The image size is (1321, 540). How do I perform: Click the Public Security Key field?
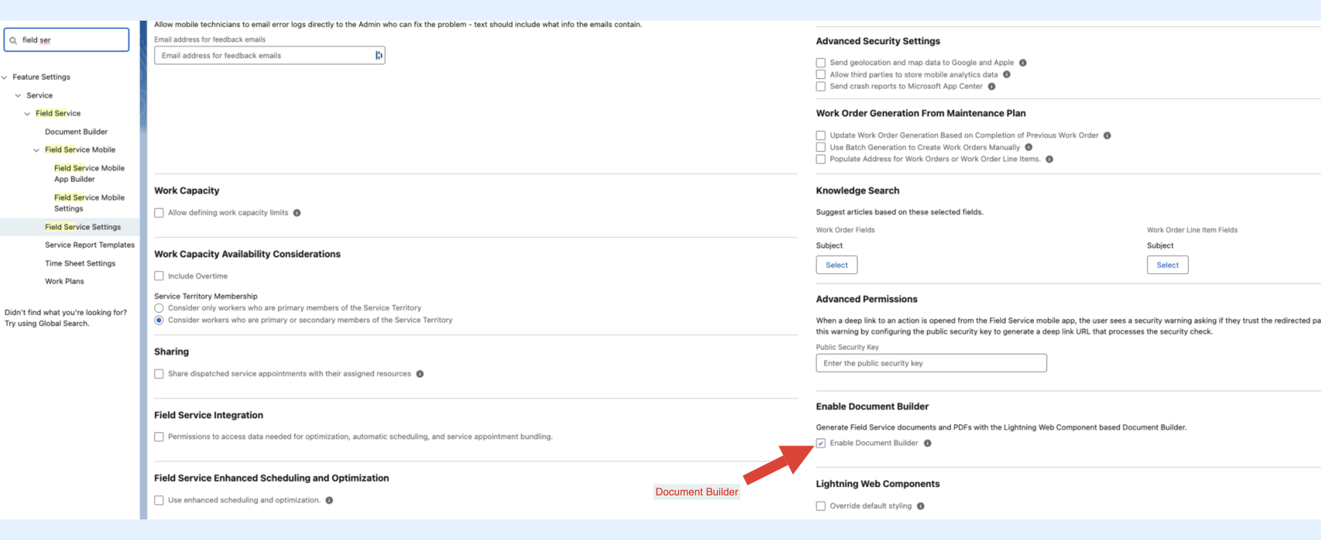coord(931,363)
